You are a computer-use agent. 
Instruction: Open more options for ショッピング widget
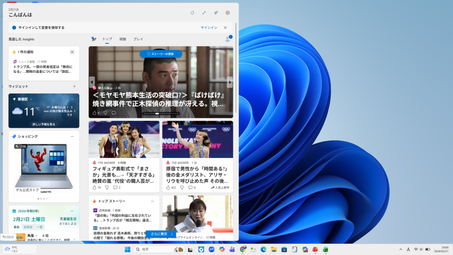pyautogui.click(x=72, y=136)
